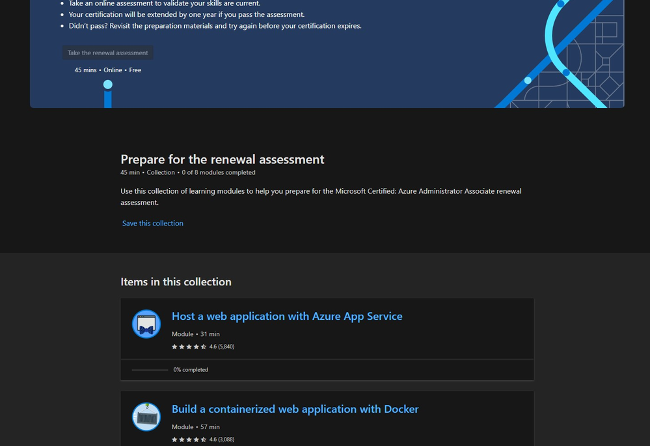Open Host a web application with Azure App Service
Screen dimensions: 650x446
pyautogui.click(x=287, y=317)
